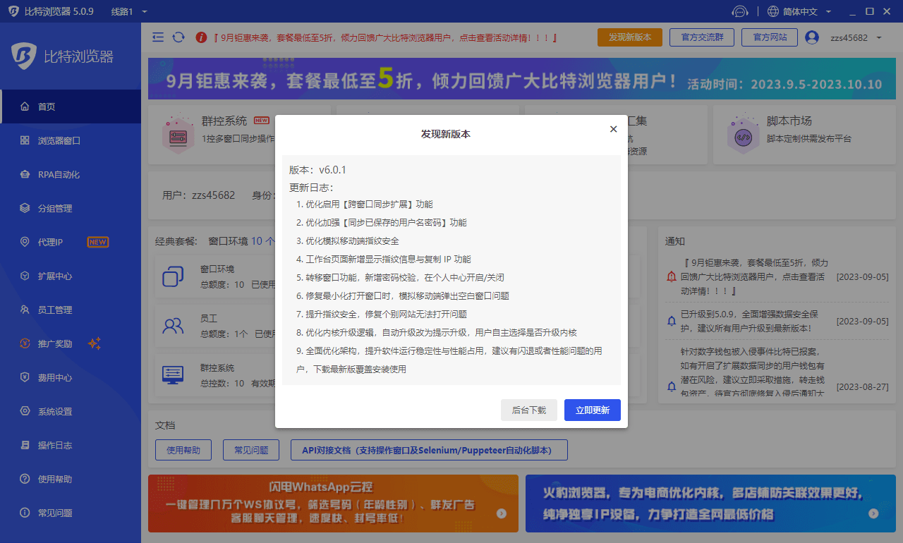Viewport: 903px width, 543px height.
Task: Click the refresh icon in top bar
Action: pos(178,37)
